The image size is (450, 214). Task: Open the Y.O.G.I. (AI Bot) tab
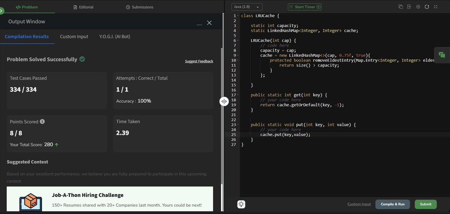(115, 36)
